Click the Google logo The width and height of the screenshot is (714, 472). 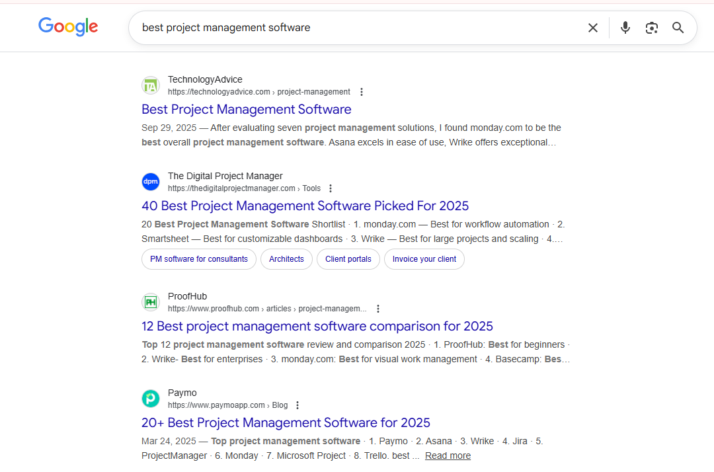[x=68, y=27]
